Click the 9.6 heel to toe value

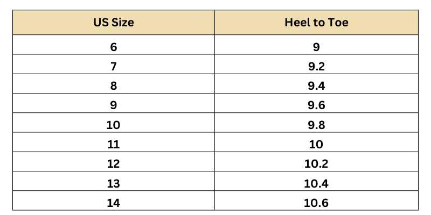pyautogui.click(x=316, y=105)
